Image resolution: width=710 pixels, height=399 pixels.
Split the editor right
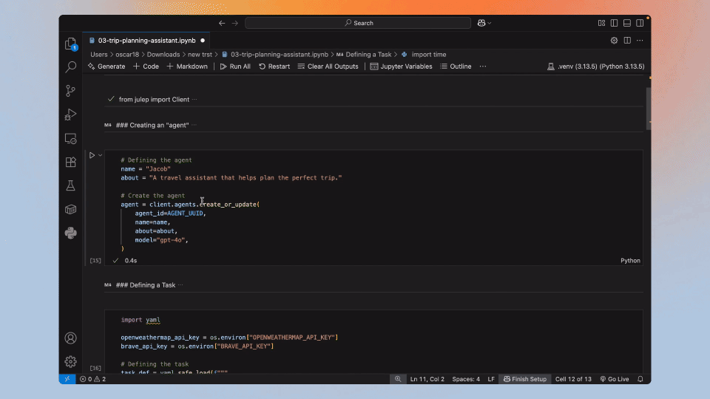click(x=627, y=40)
